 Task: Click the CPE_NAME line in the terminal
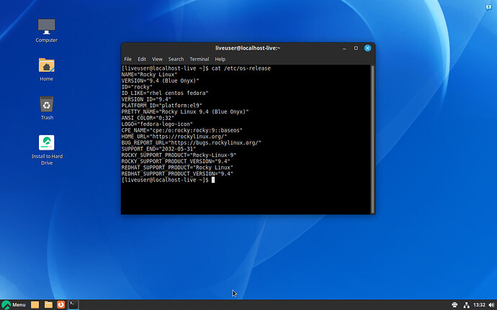point(182,130)
